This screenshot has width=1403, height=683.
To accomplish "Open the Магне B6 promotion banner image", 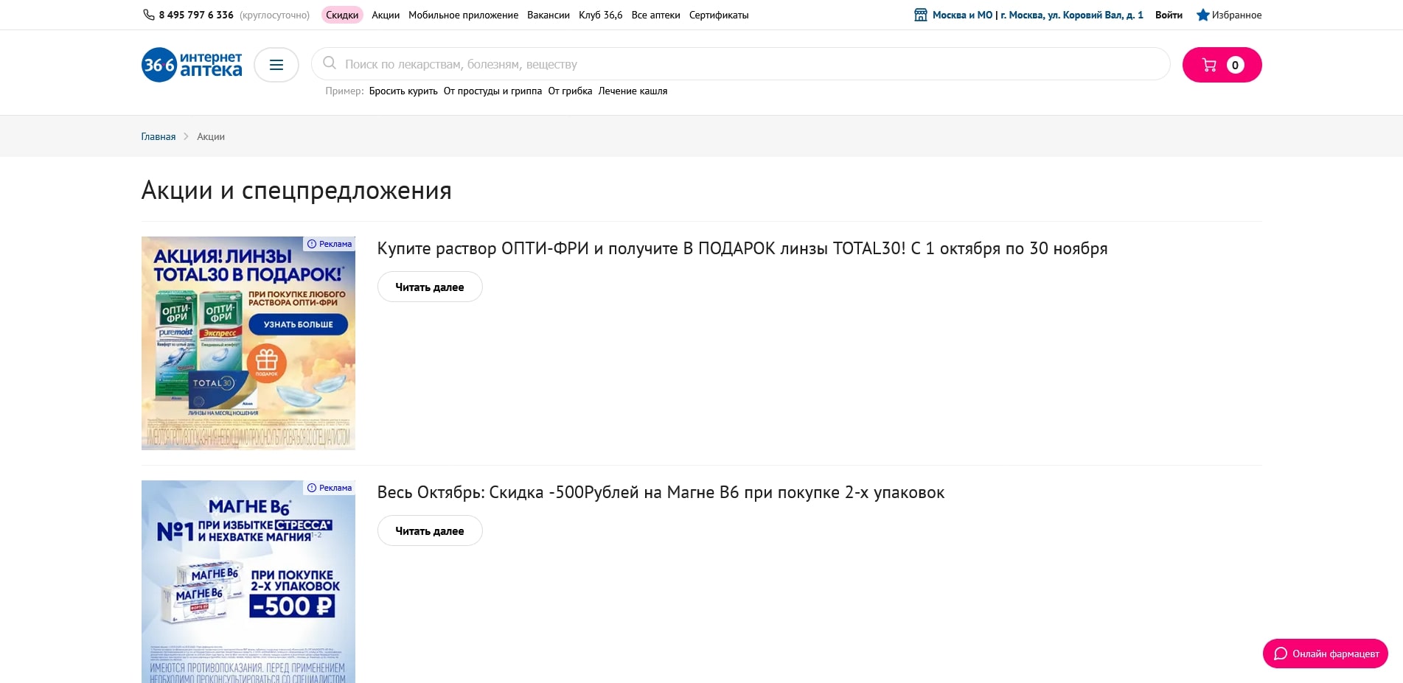I will coord(248,582).
